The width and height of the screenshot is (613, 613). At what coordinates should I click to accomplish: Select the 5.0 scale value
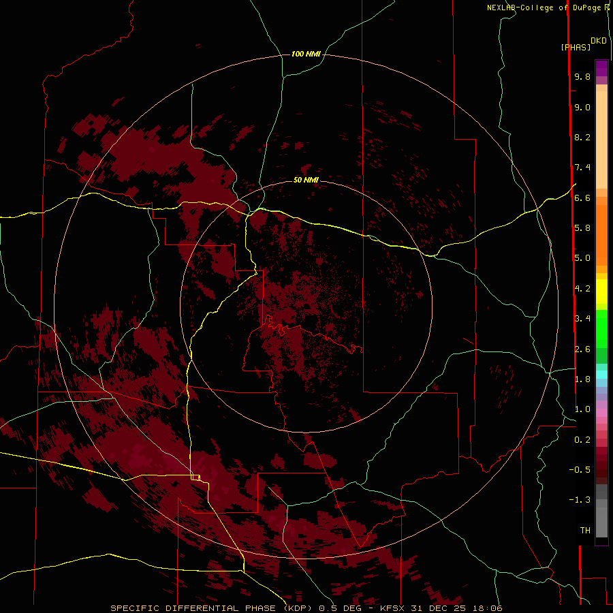[582, 258]
